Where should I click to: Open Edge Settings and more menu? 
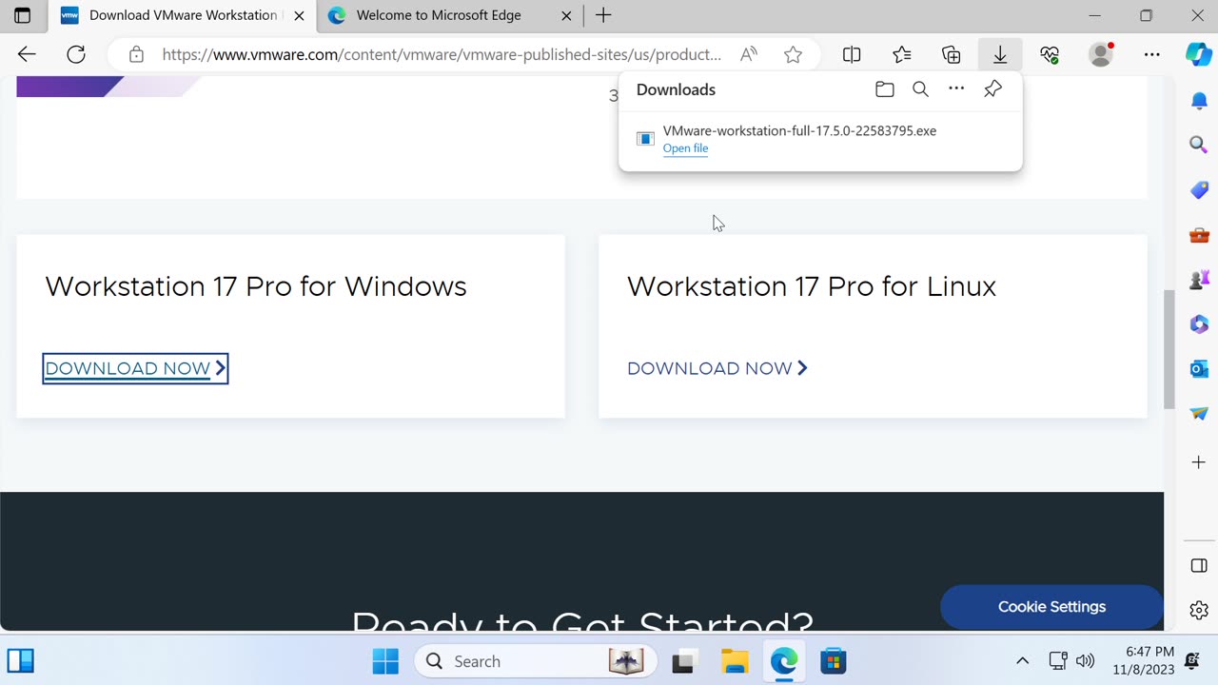[x=1152, y=54]
